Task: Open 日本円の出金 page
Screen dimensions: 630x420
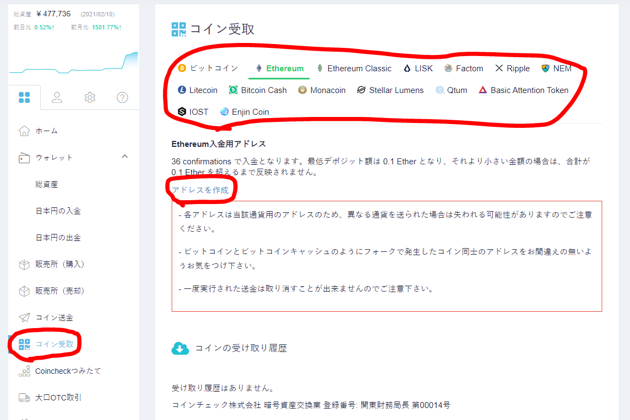Action: point(58,238)
